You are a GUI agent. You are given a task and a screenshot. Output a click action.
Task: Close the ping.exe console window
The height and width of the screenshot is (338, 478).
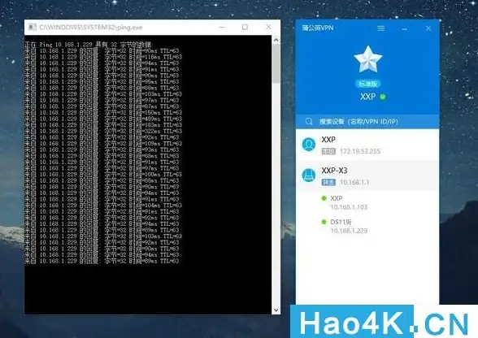click(x=268, y=27)
